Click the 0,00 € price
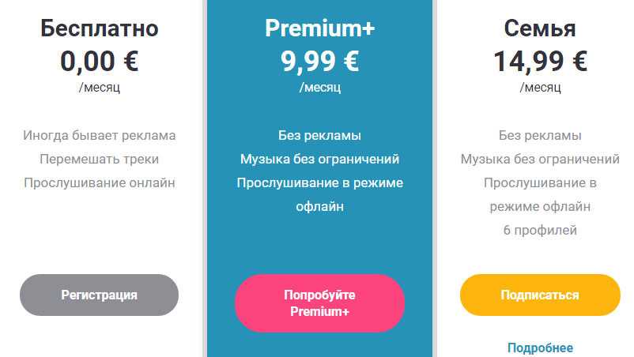 tap(100, 61)
